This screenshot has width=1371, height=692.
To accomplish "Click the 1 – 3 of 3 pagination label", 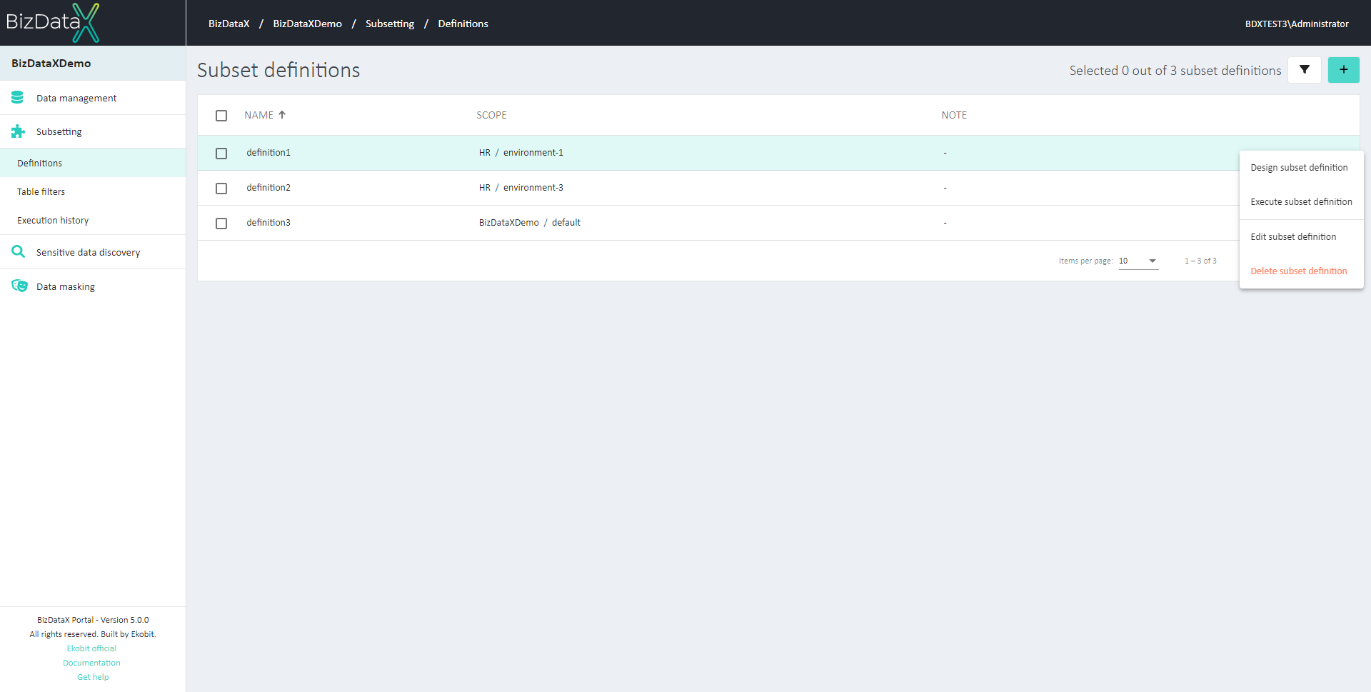I will pyautogui.click(x=1200, y=261).
